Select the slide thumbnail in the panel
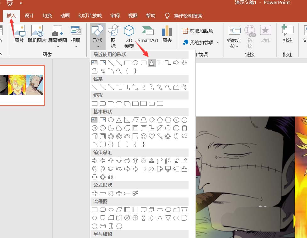 [x=22, y=85]
